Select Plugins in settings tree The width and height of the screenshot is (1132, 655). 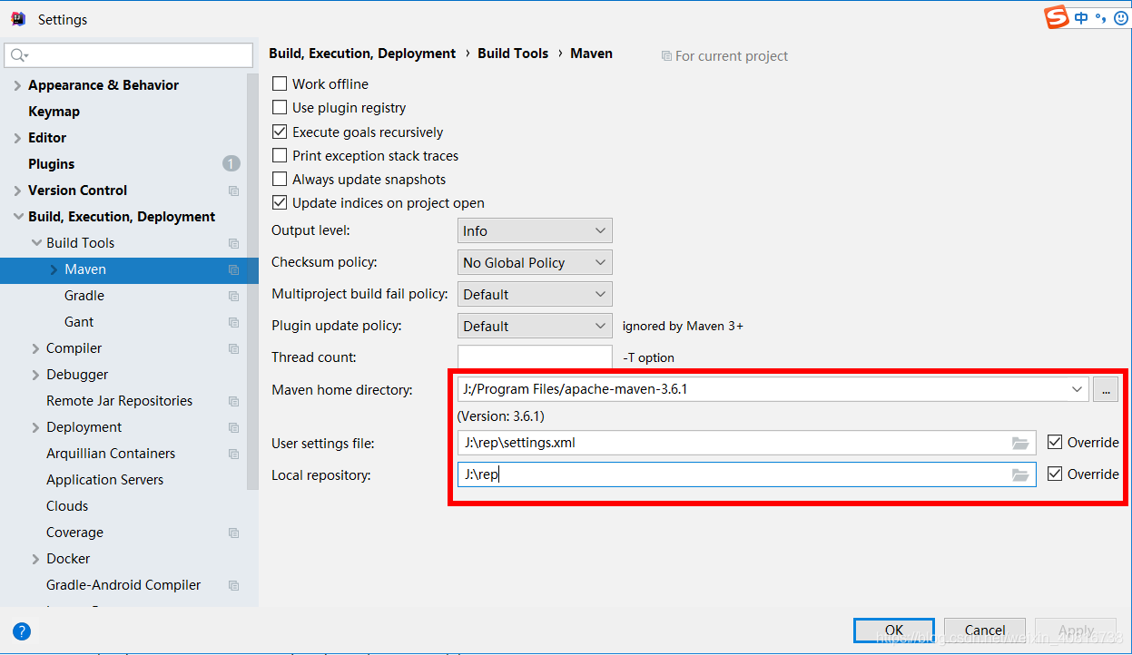tap(51, 164)
